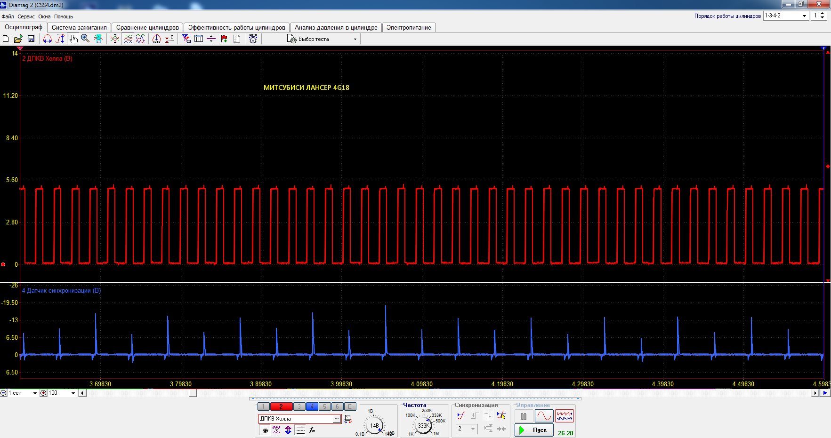Image resolution: width=831 pixels, height=438 pixels.
Task: Save the recording with floppy disk icon
Action: 31,39
